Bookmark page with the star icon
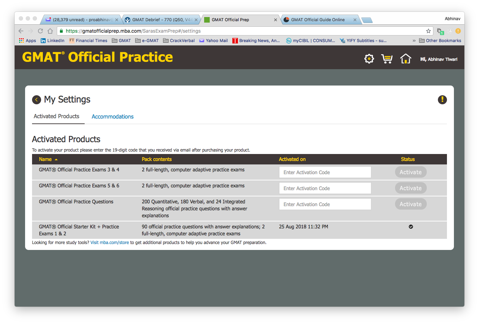 pyautogui.click(x=428, y=31)
